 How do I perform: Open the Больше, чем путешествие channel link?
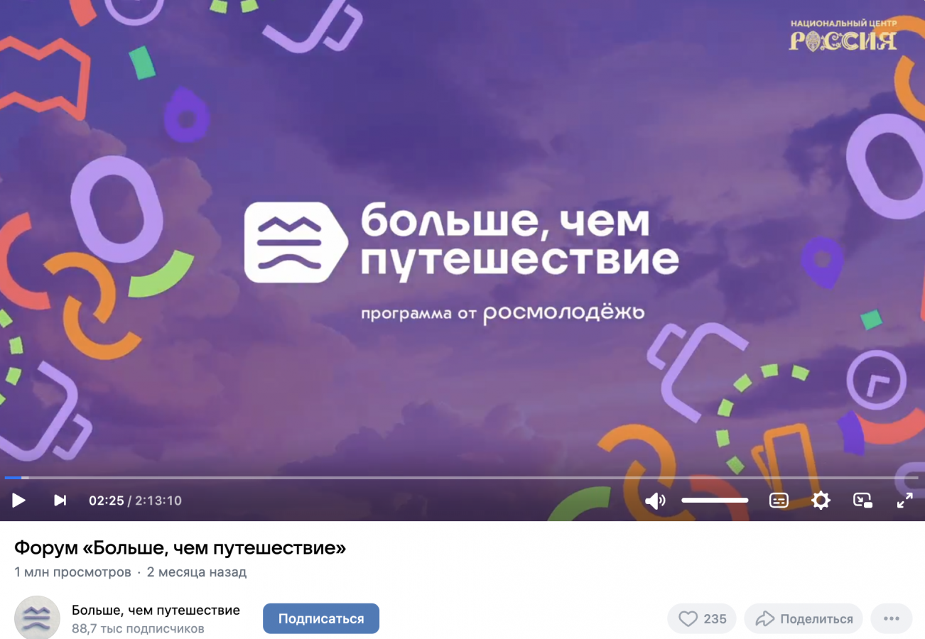click(x=156, y=610)
